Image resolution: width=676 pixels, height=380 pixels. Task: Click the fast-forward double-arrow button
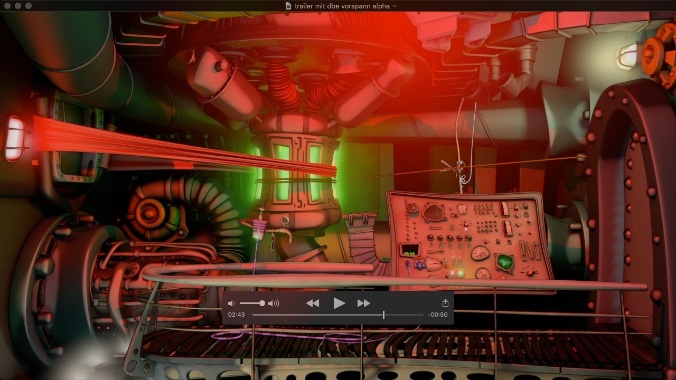[363, 303]
